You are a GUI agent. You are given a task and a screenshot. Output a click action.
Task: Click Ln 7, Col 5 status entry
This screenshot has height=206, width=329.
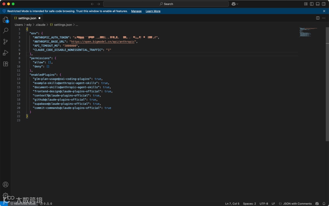point(232,204)
